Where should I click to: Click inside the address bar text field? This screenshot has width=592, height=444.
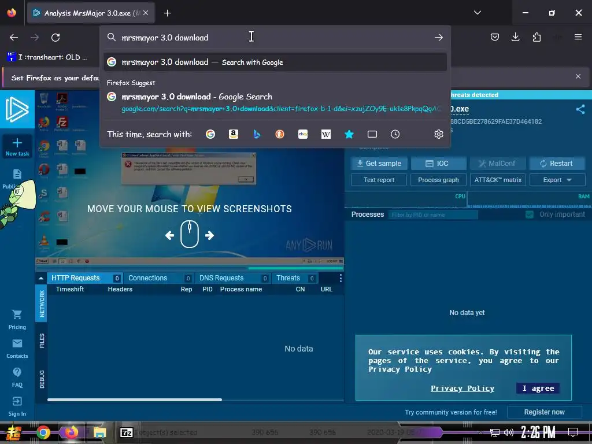[x=276, y=38]
